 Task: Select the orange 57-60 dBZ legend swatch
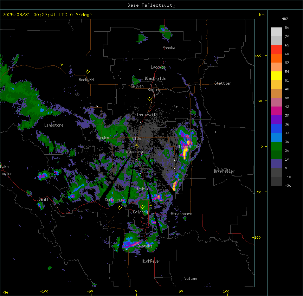(x=276, y=58)
